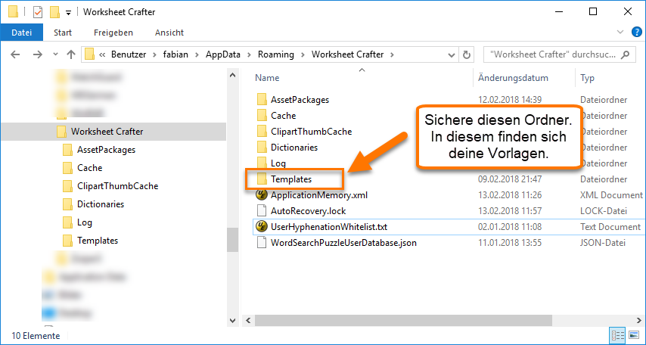Click in the Worksheet Crafter search field

click(x=552, y=54)
